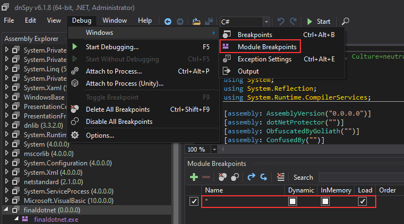Click the search magnifier toolbar icon
Screen dimensions: 404x224
[x=345, y=21]
